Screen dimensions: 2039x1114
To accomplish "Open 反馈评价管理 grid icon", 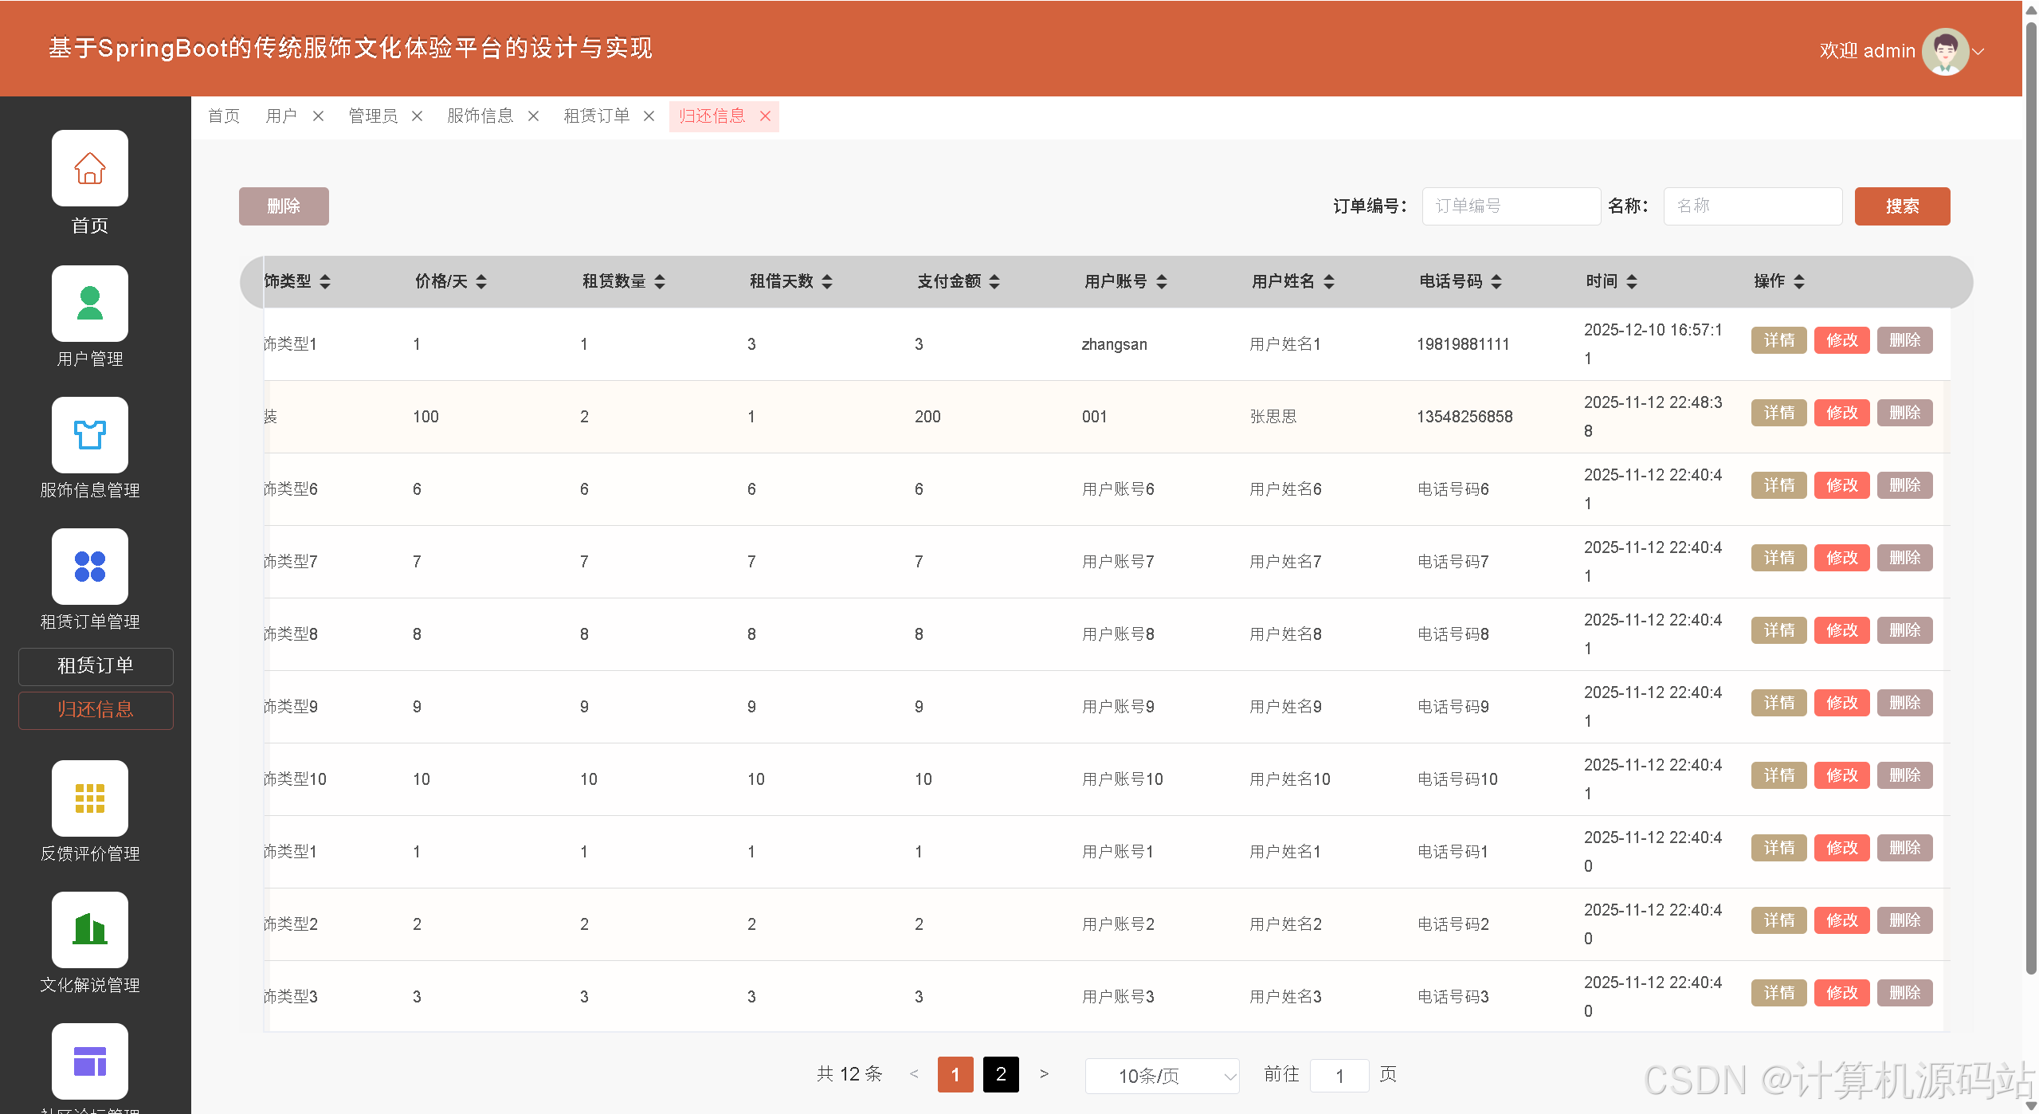I will pos(89,798).
